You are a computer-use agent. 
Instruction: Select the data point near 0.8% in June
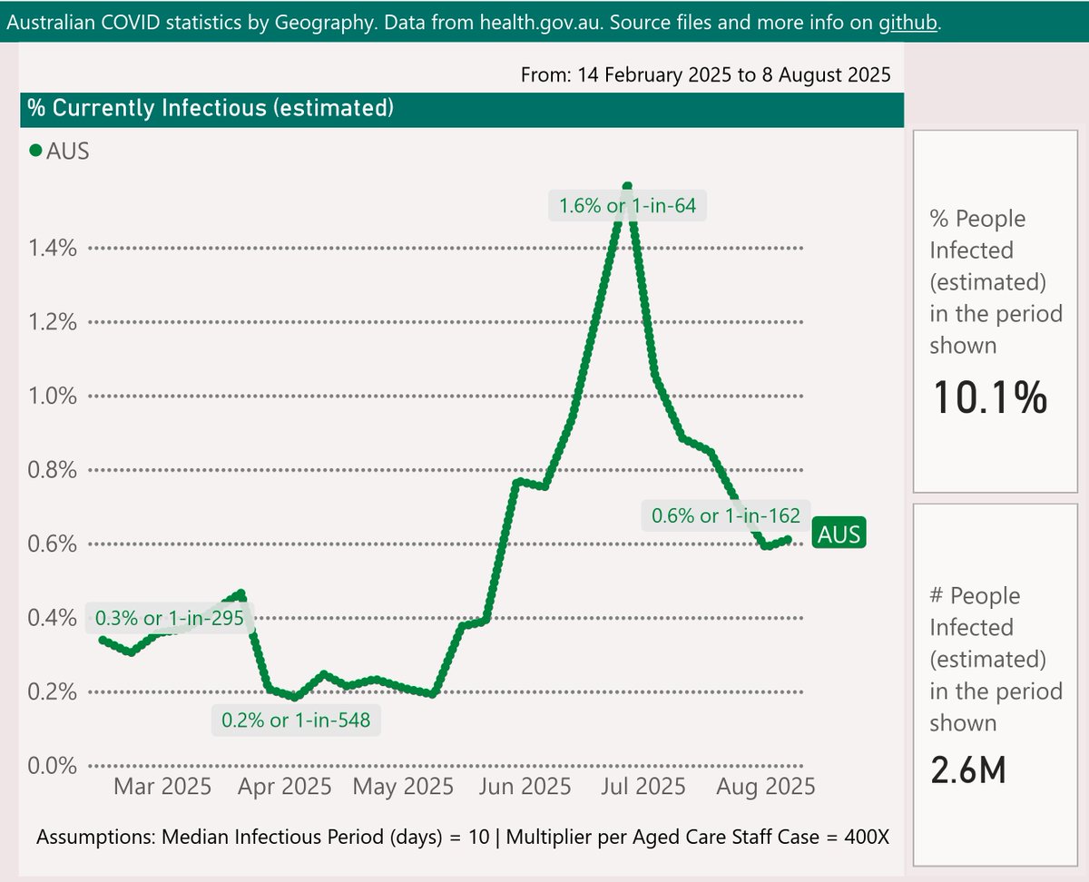[x=522, y=483]
